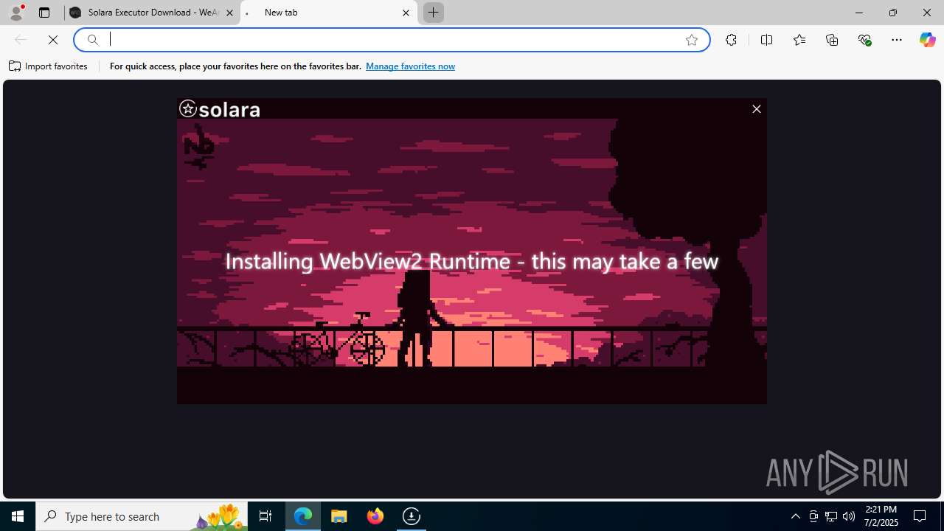Click the meet now tray icon
Image resolution: width=944 pixels, height=531 pixels.
pyautogui.click(x=813, y=516)
